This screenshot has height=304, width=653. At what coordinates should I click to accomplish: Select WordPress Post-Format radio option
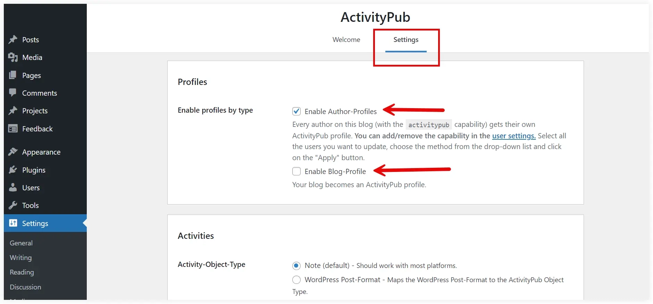click(296, 279)
